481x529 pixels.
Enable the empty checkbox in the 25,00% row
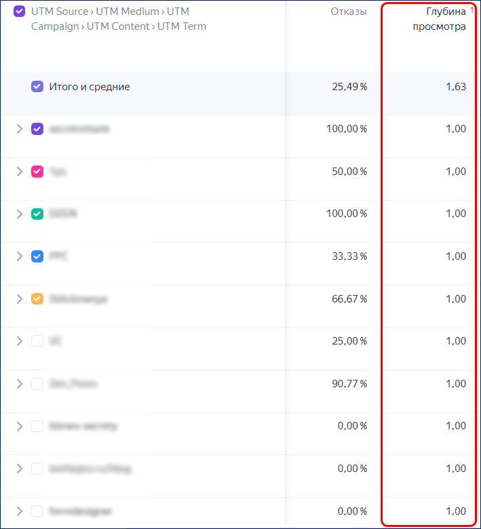tap(37, 341)
